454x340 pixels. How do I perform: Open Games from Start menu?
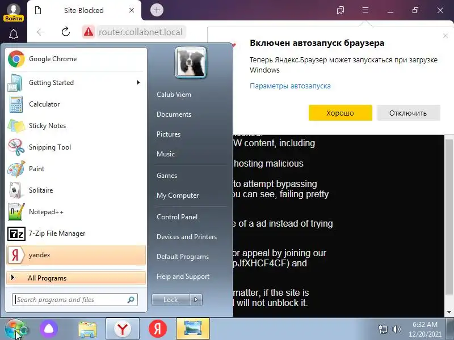167,176
